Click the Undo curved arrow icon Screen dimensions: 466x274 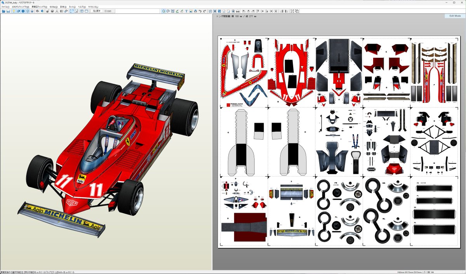[200, 11]
